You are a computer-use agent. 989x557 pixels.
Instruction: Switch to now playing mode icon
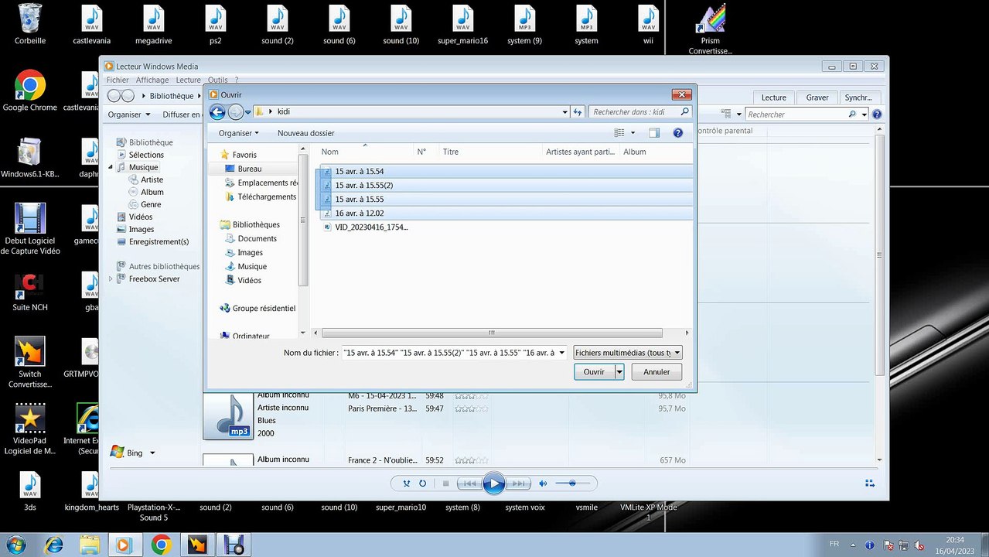click(x=868, y=484)
